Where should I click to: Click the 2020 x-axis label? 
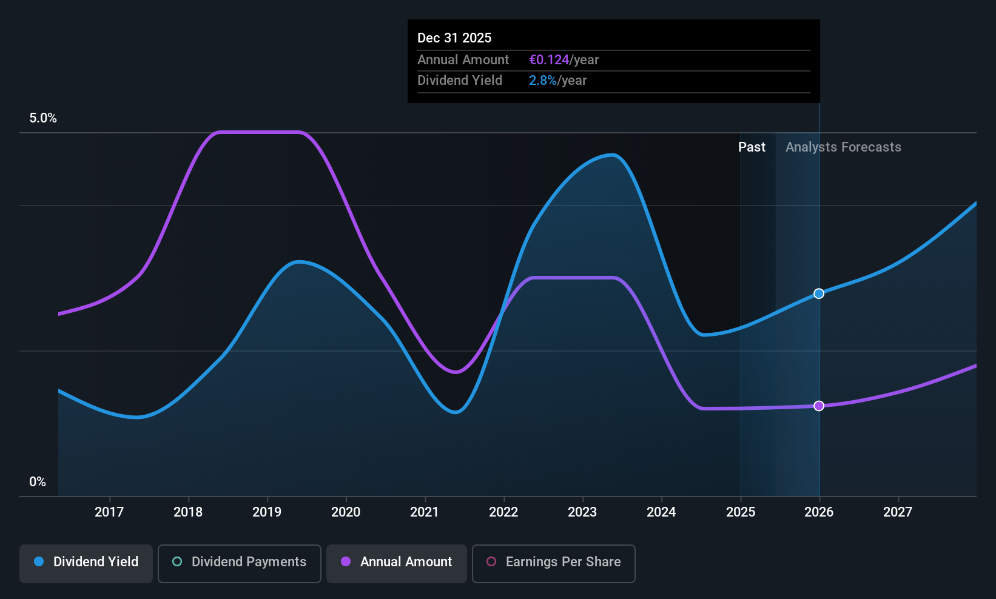[346, 512]
